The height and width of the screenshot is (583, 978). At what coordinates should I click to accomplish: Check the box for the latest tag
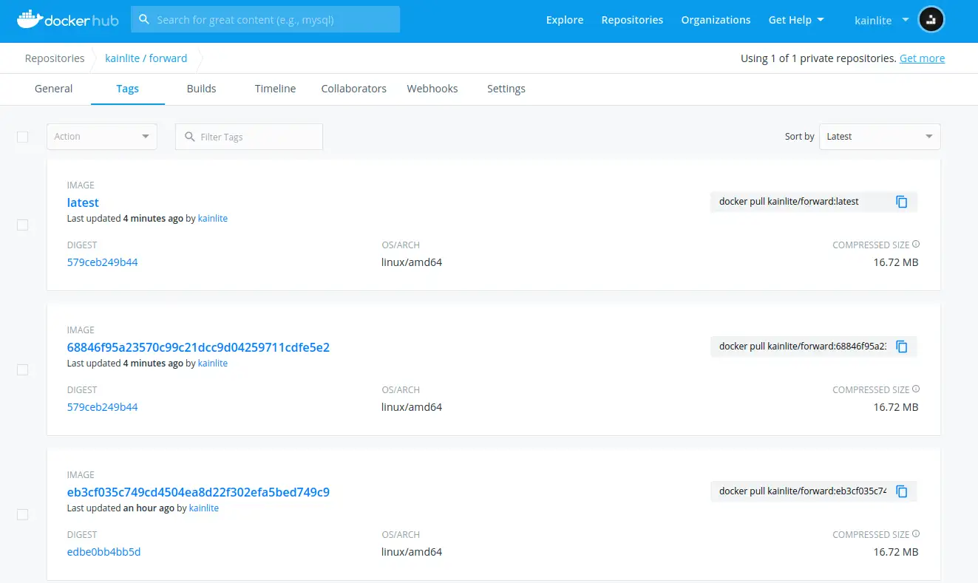coord(22,225)
